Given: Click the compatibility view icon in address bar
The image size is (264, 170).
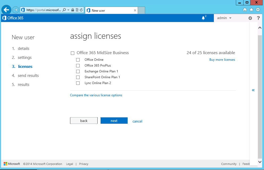Looking at the screenshot, I should point(77,10).
